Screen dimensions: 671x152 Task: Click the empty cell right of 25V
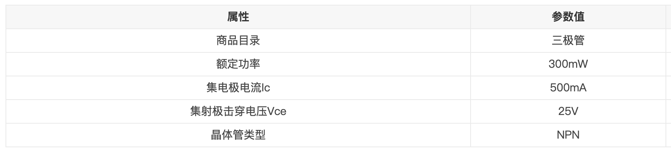pyautogui.click(x=668, y=111)
